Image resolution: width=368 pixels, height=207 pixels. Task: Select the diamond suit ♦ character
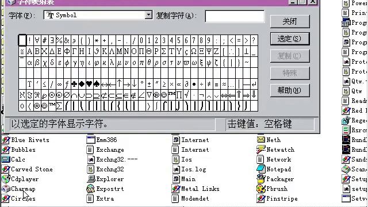pos(82,84)
